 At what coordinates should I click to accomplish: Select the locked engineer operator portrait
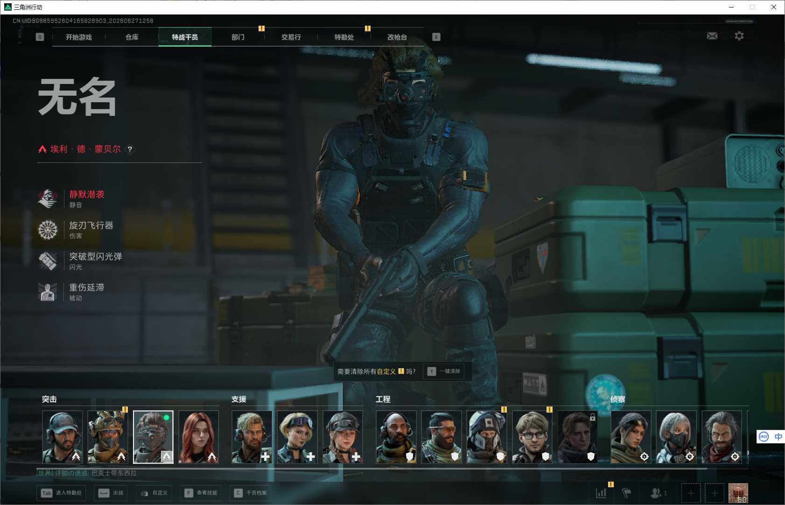pyautogui.click(x=577, y=437)
